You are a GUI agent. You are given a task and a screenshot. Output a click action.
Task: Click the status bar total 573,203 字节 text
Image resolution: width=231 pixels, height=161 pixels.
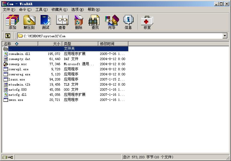click(148, 157)
